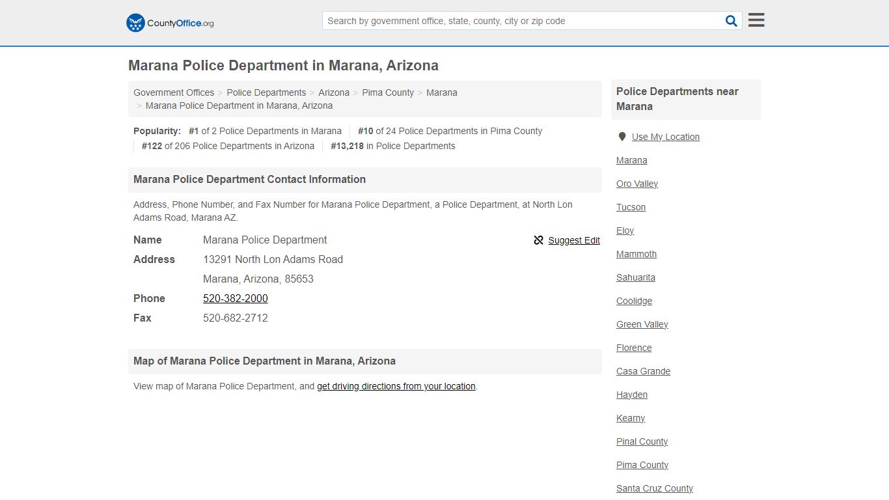Open Hayden police departments
Image resolution: width=889 pixels, height=500 pixels.
point(632,395)
